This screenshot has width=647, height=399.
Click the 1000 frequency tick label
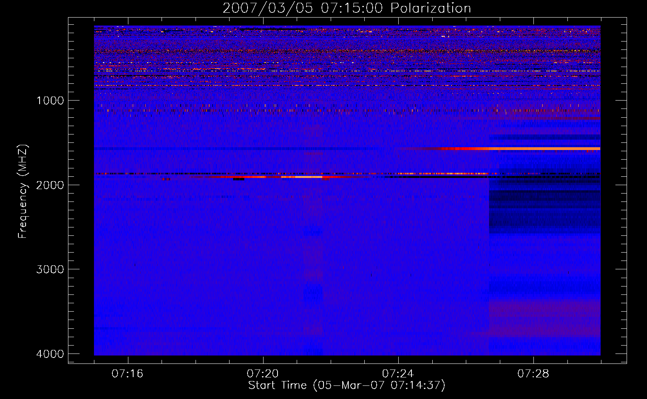coord(50,101)
